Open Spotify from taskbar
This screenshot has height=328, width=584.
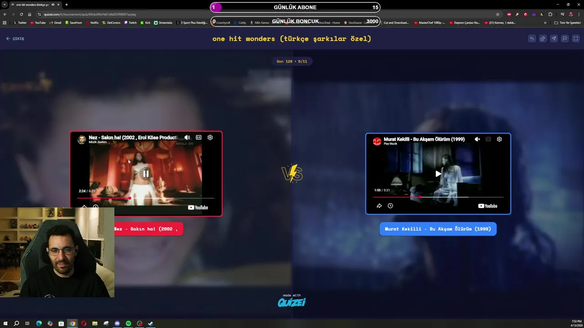128,323
